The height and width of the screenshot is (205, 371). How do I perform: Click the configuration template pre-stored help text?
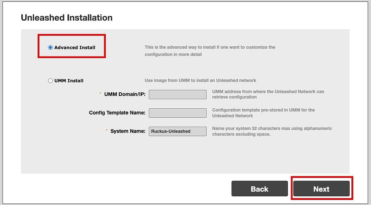pos(263,113)
